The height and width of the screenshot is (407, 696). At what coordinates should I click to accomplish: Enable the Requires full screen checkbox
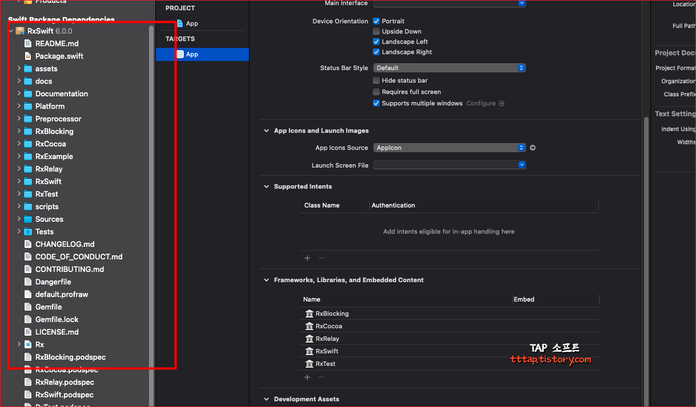click(376, 92)
